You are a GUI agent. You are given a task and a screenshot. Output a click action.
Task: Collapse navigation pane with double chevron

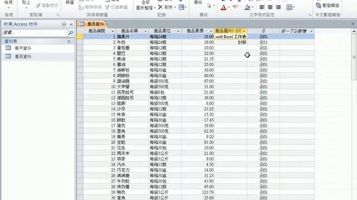coord(71,24)
